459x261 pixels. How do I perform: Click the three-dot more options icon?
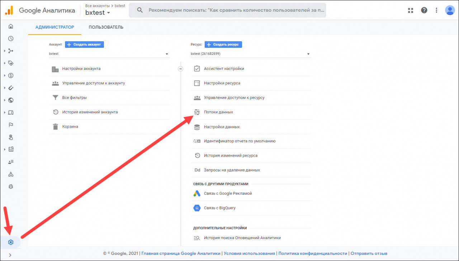coord(436,10)
